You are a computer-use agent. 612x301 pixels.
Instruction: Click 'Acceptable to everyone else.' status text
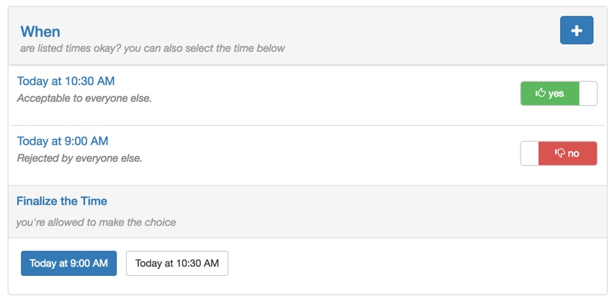click(84, 99)
